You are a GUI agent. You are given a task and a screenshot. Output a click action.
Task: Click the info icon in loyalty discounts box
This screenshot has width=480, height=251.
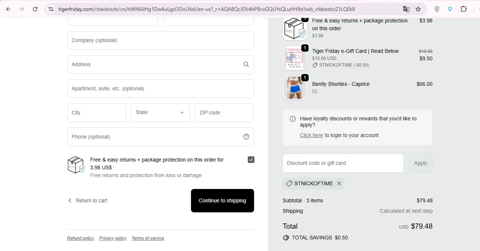[292, 119]
